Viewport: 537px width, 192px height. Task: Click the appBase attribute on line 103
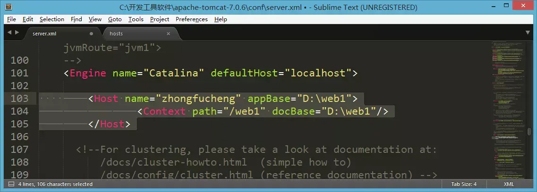coord(269,99)
